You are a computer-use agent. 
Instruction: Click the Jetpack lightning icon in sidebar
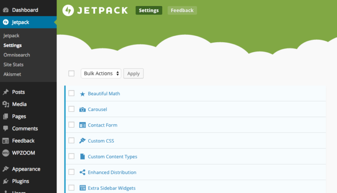(x=6, y=22)
